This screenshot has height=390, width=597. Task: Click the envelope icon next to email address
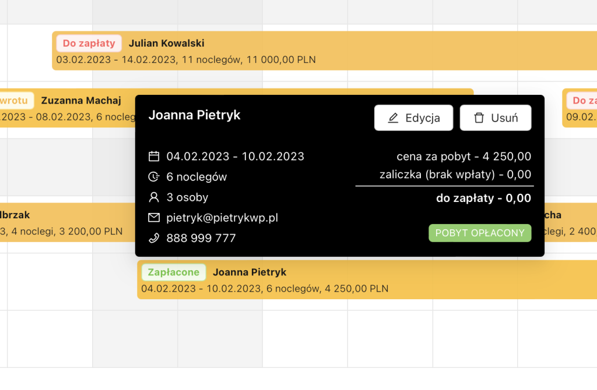[x=153, y=217]
